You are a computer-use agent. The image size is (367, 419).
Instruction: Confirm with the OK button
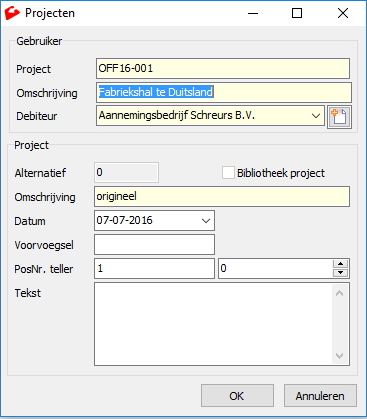pos(237,396)
